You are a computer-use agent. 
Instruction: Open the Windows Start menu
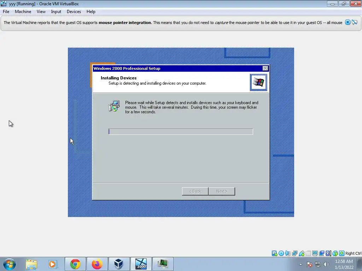pos(10,264)
